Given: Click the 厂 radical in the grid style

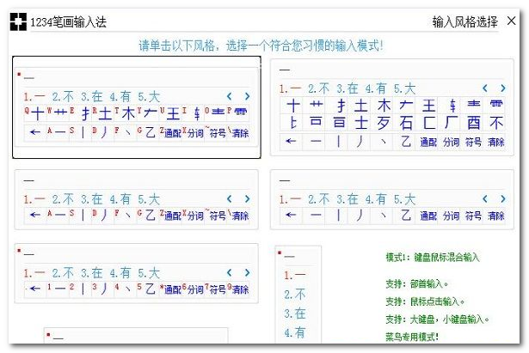Looking at the screenshot, I should 451,123.
